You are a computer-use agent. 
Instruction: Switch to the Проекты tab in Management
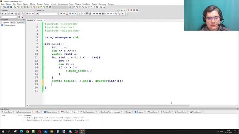[6, 23]
